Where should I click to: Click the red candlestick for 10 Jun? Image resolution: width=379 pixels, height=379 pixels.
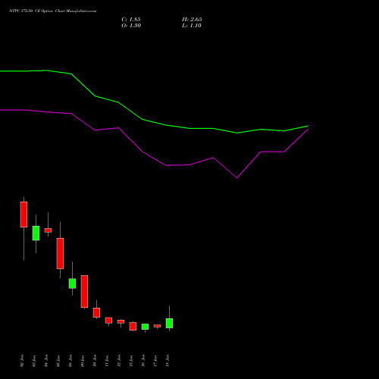[x=96, y=312]
